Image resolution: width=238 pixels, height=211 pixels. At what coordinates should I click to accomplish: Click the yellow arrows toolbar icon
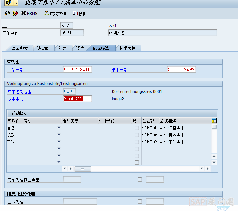[x=15, y=13]
